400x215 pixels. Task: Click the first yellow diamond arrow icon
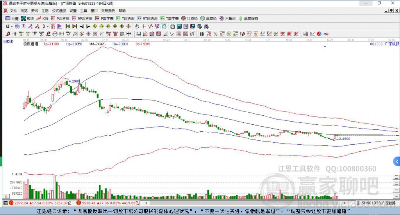[x=95, y=26]
